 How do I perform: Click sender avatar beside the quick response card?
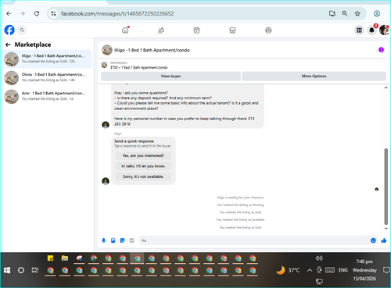(x=106, y=181)
